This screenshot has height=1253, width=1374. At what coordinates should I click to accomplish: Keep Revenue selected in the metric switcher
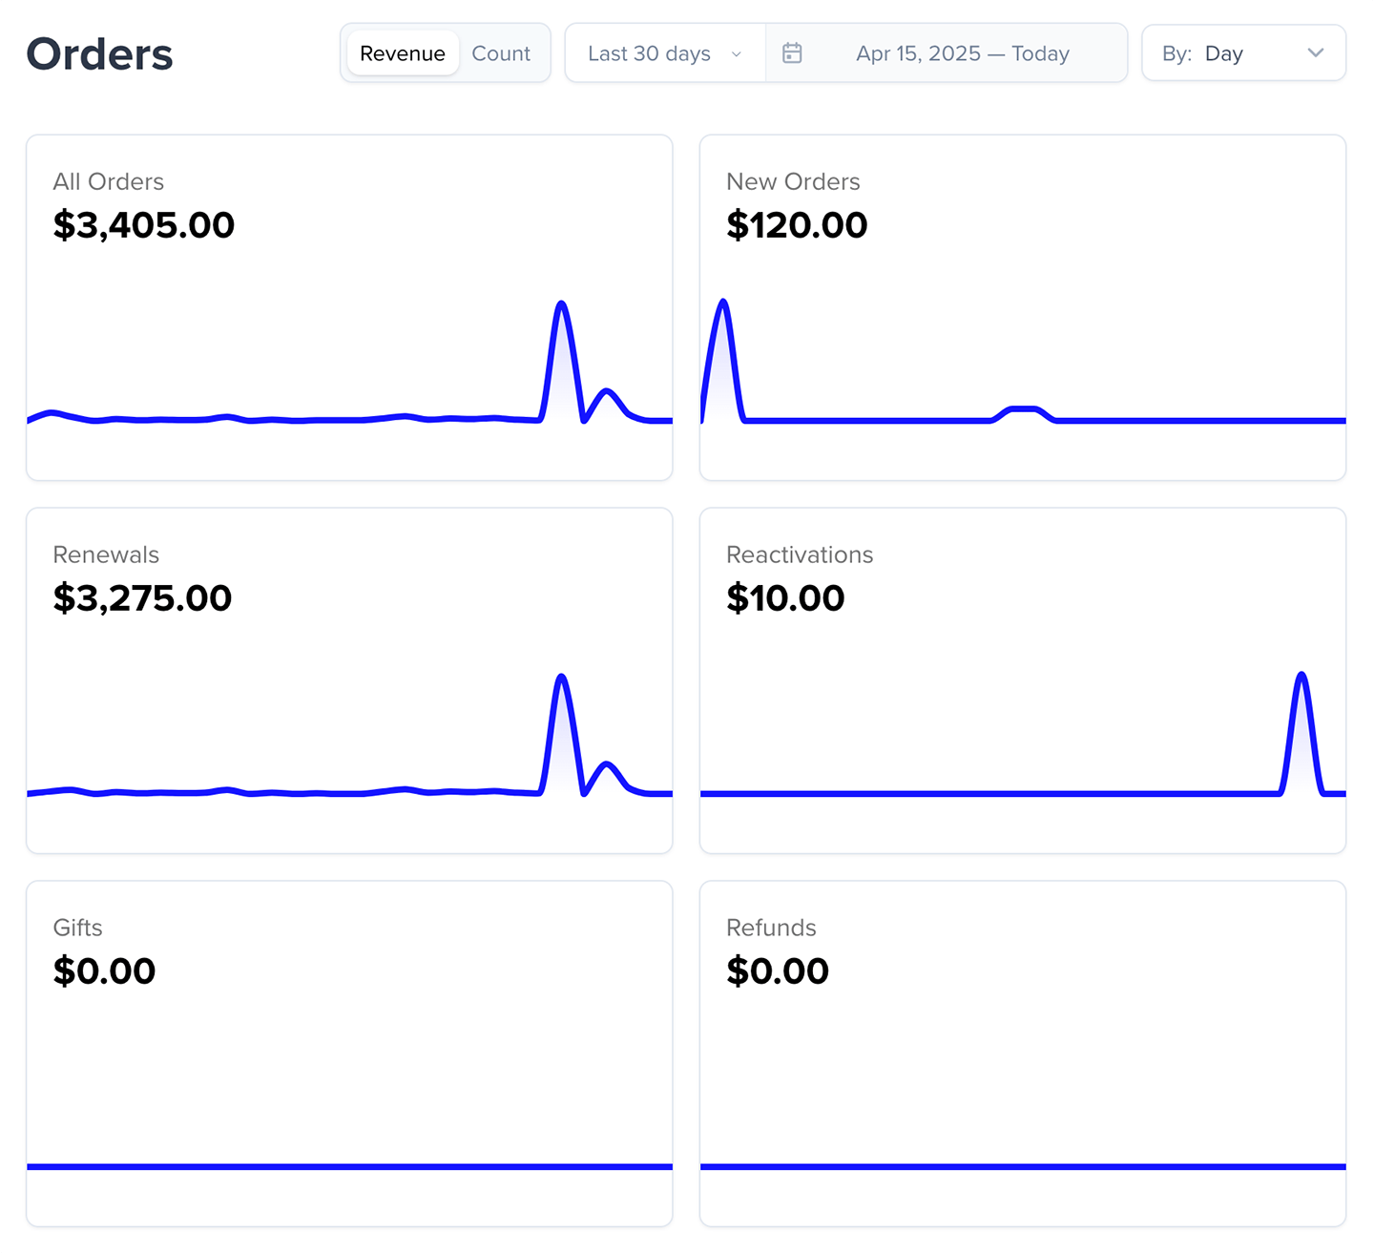[402, 53]
